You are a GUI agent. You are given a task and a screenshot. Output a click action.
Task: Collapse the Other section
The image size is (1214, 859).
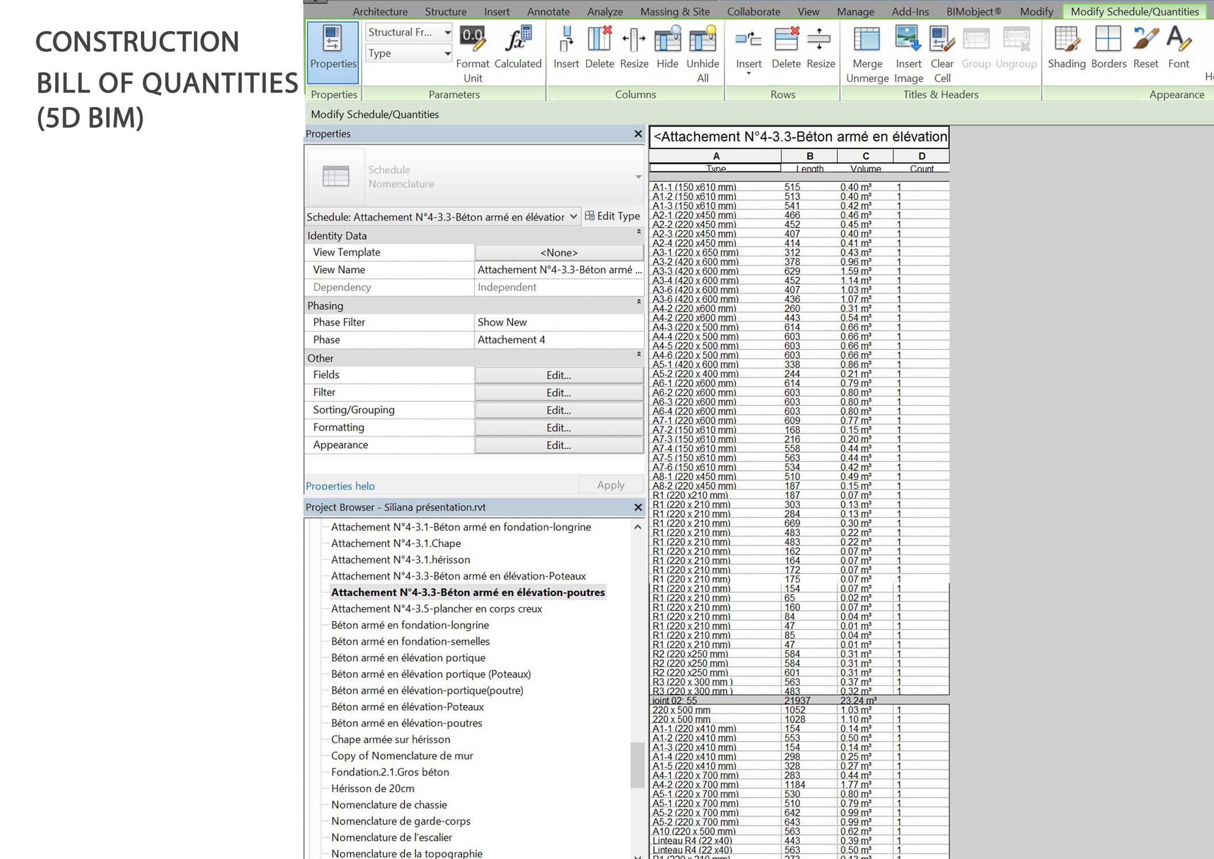638,354
